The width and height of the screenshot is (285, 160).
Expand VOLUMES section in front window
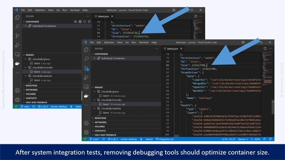coord(126,126)
